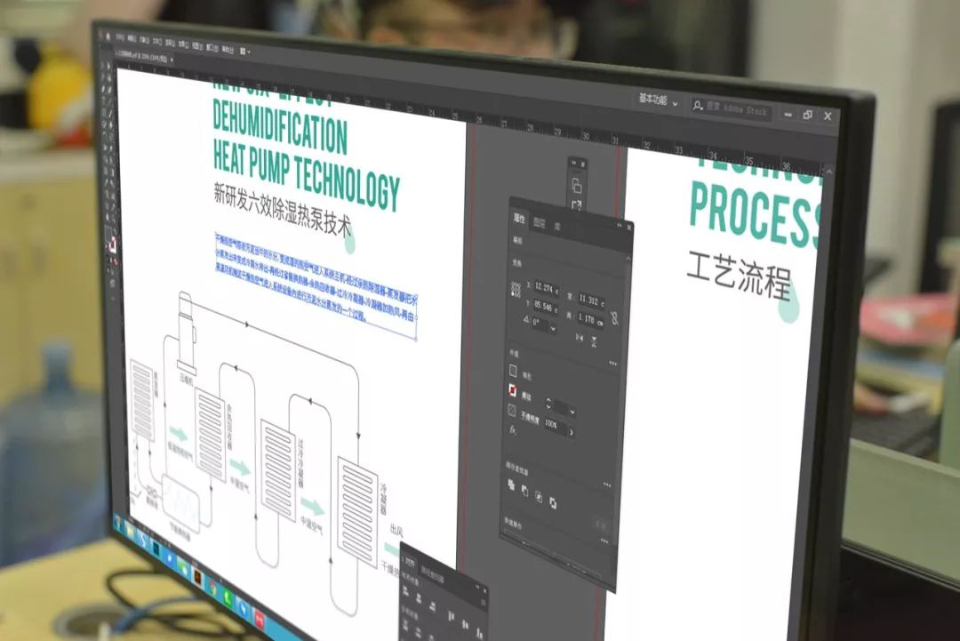Click the opacity (不透明度) swatch icon

coord(512,410)
